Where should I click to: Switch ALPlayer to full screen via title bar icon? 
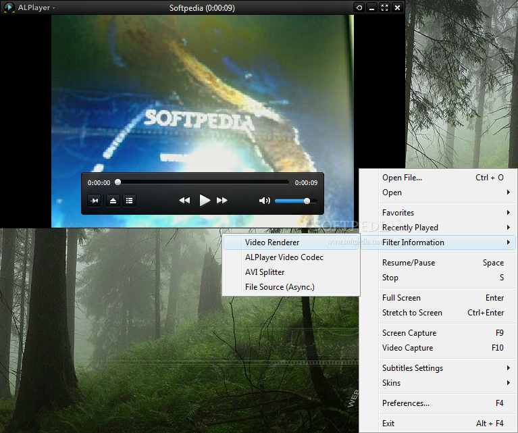click(x=384, y=7)
